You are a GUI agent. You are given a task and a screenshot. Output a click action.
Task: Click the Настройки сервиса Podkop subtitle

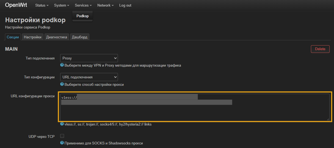(27, 27)
